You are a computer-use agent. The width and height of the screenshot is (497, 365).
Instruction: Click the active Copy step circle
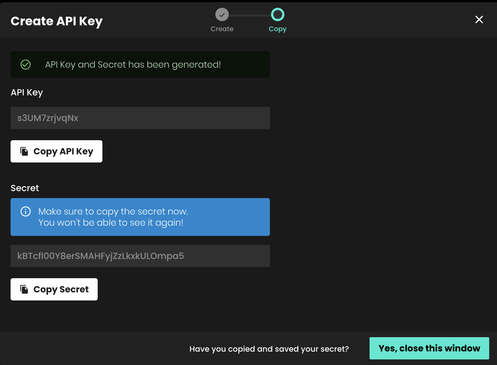tap(278, 14)
